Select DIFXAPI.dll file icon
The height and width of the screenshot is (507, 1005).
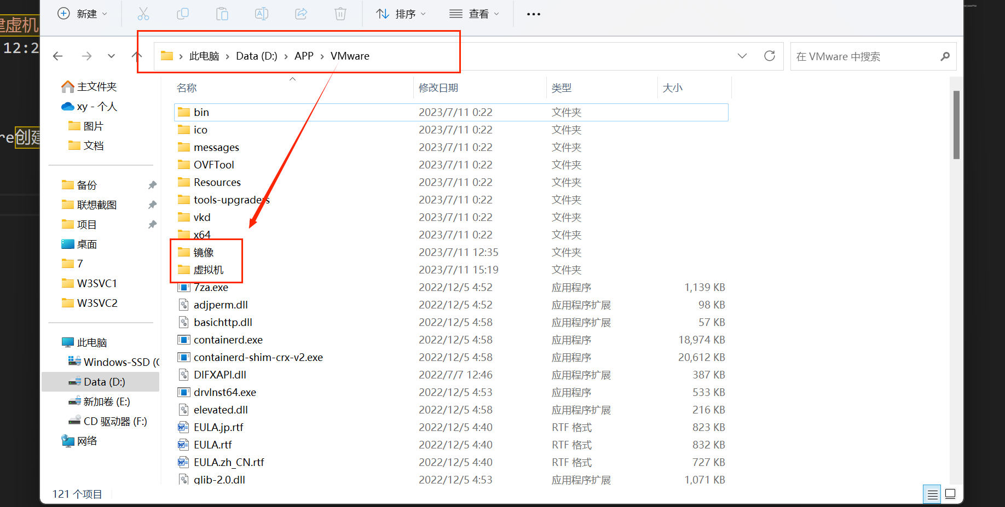pyautogui.click(x=184, y=375)
